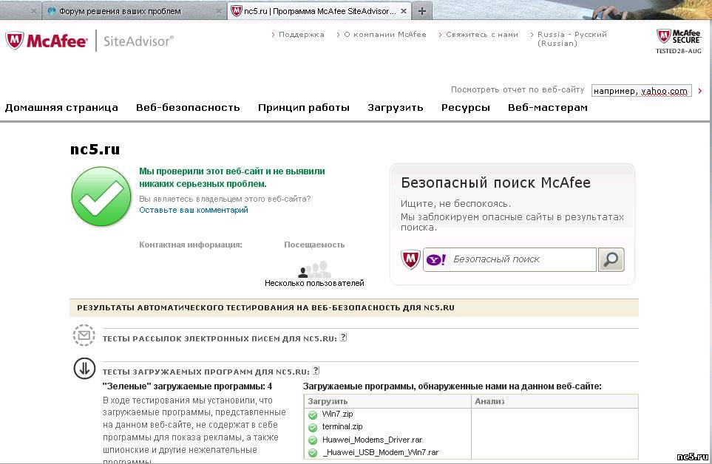The image size is (712, 464).
Task: Open Веб-мастерам menu item
Action: [548, 107]
